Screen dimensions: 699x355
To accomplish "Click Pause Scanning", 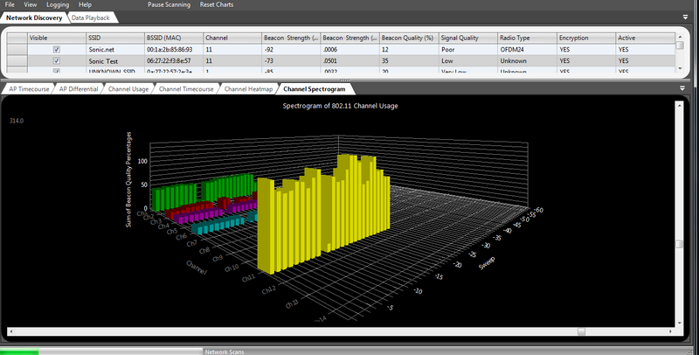I will 169,5.
